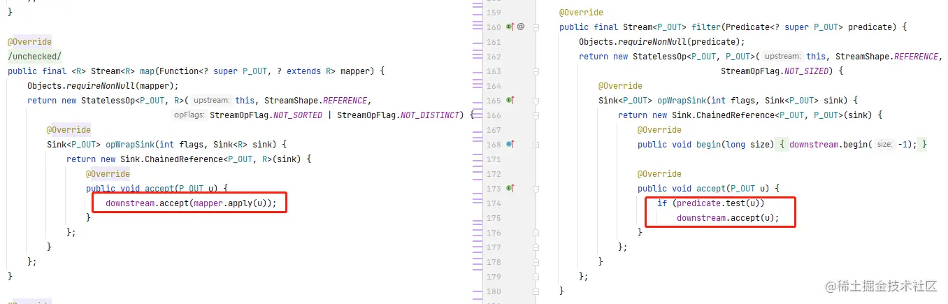Collapse the ChainedReference fold on line 166
This screenshot has width=948, height=304.
point(536,115)
